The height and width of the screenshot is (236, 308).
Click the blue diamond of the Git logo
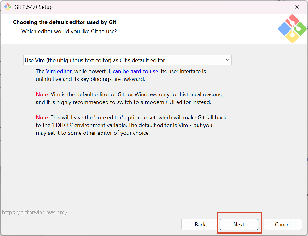pos(284,29)
